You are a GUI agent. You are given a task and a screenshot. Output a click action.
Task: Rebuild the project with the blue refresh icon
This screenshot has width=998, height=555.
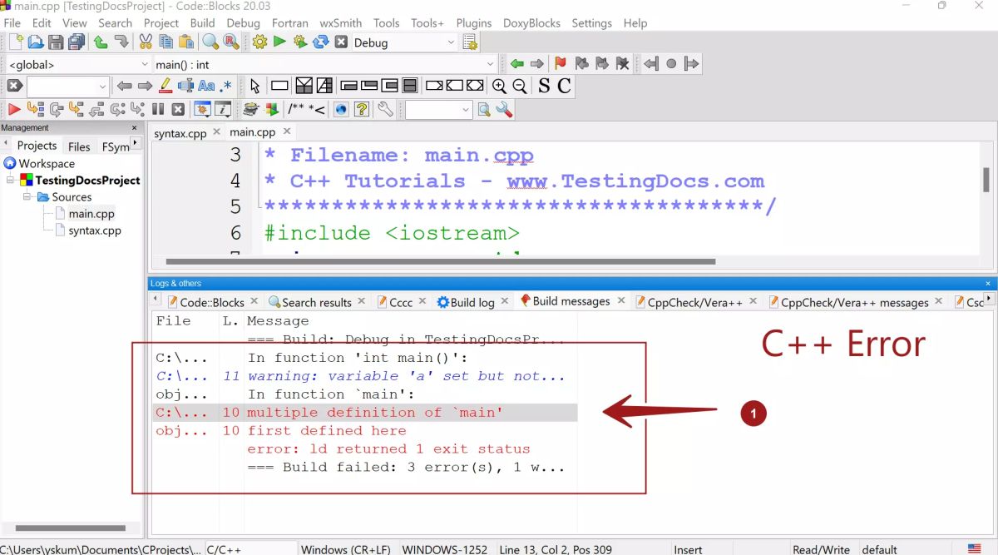[321, 42]
